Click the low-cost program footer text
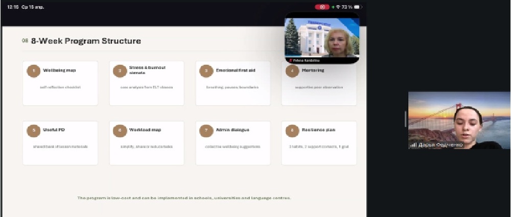 coord(184,198)
